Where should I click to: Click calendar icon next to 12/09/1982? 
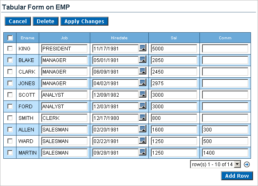pos(143,94)
